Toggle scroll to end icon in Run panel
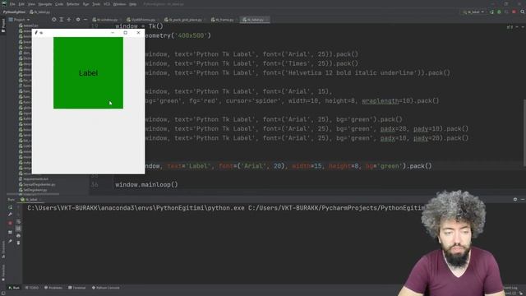 click(18, 229)
